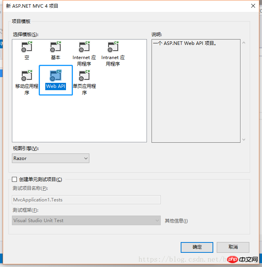
Task: Close the 新 ASP.NET MVC 4 项目 dialog
Action: click(x=253, y=6)
